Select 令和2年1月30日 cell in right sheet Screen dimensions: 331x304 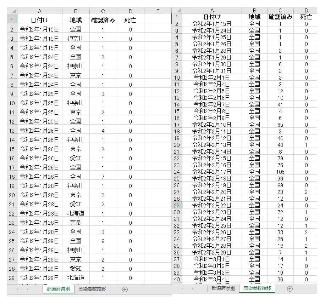(x=212, y=64)
